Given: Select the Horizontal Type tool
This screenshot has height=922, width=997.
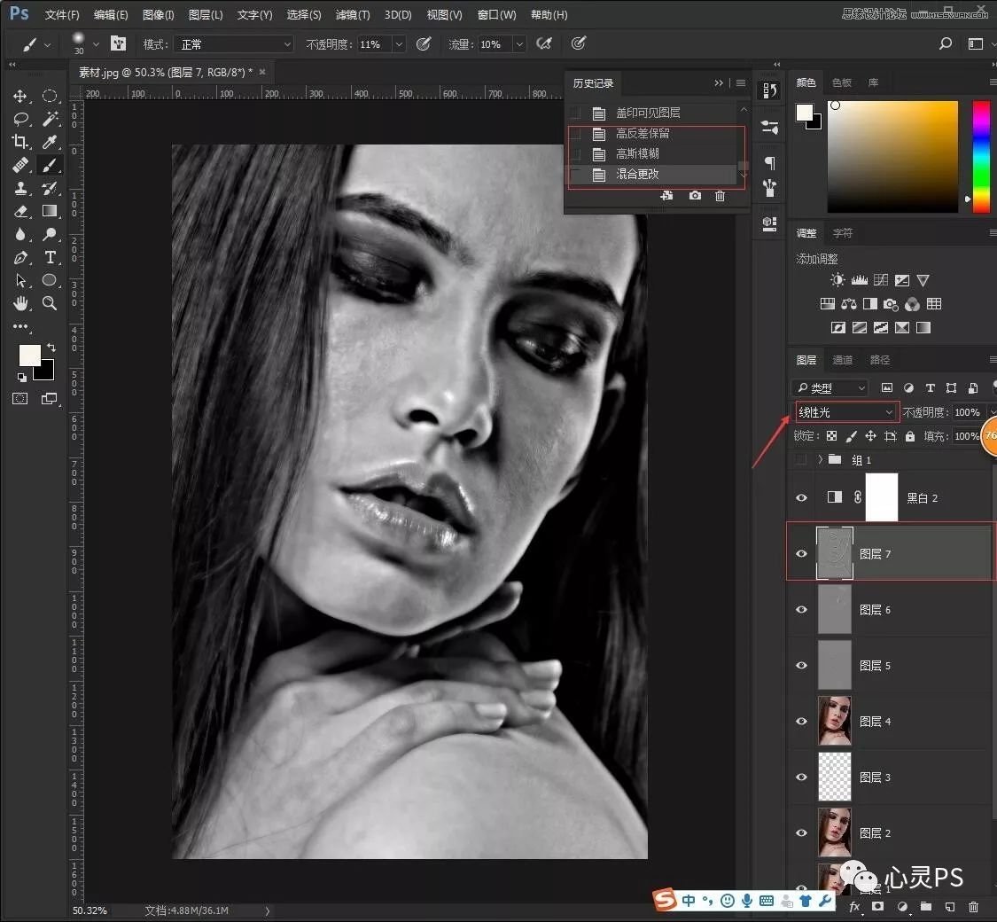Looking at the screenshot, I should pyautogui.click(x=50, y=257).
